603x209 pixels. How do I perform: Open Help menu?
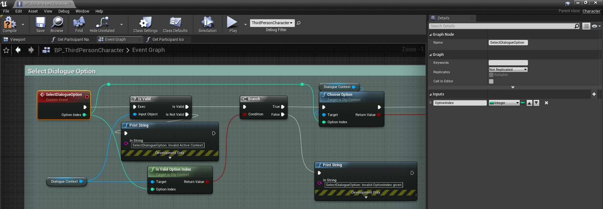[99, 11]
